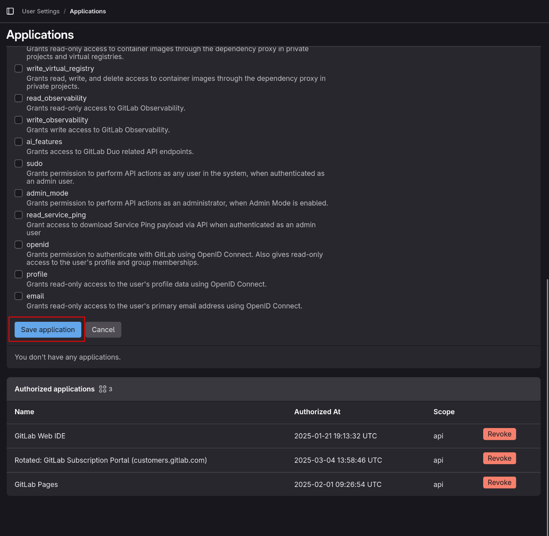
Task: Check the read_observability scope
Action: 19,98
